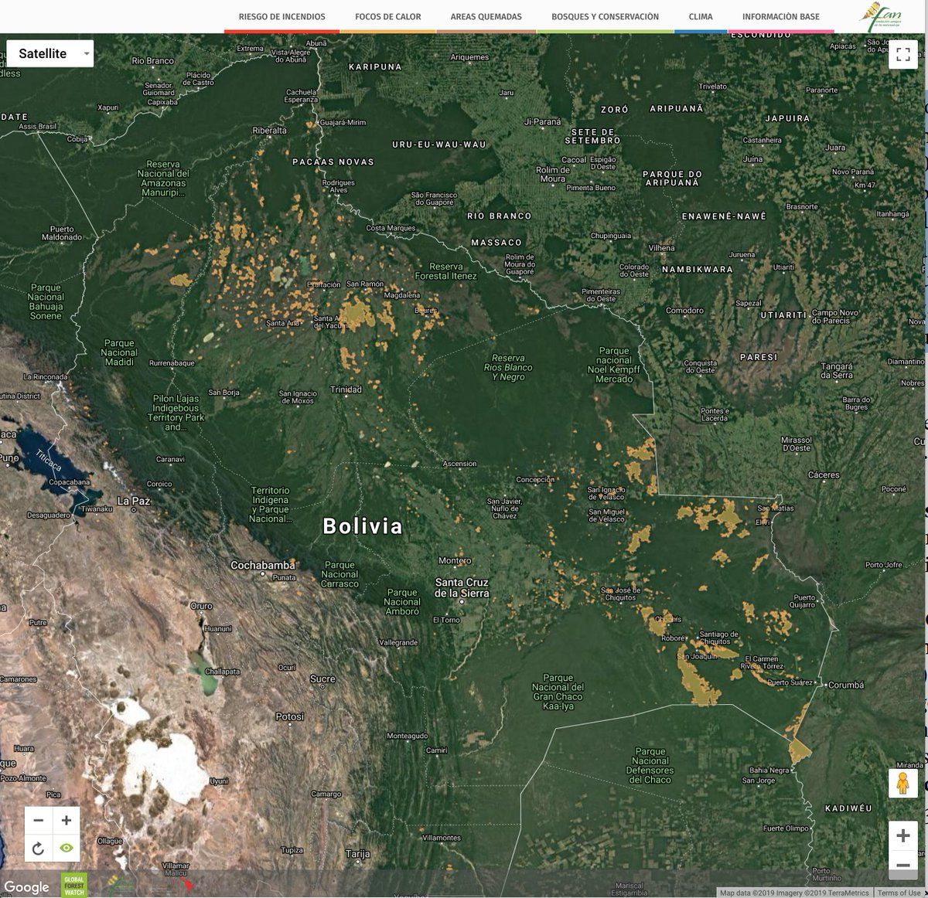Screen dimensions: 928x898
Task: Click the FAN logo in the header
Action: click(880, 15)
